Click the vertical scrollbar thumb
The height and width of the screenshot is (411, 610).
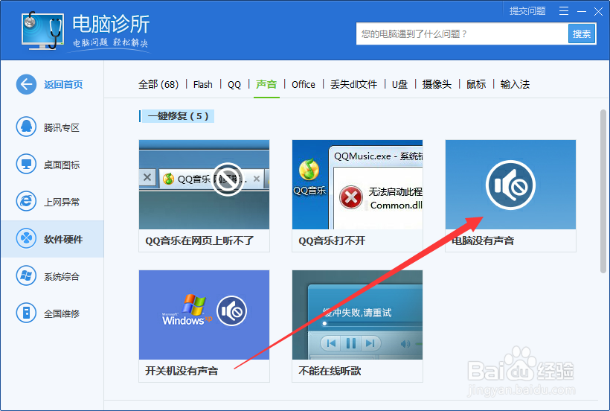click(x=603, y=191)
